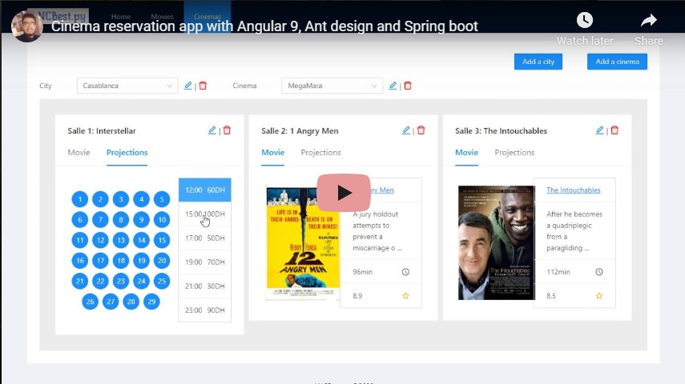Play the video with the center play button
Screen dimensions: 685x384
pos(344,193)
